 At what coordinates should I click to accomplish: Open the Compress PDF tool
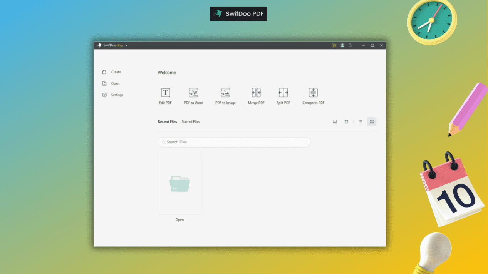click(x=313, y=96)
